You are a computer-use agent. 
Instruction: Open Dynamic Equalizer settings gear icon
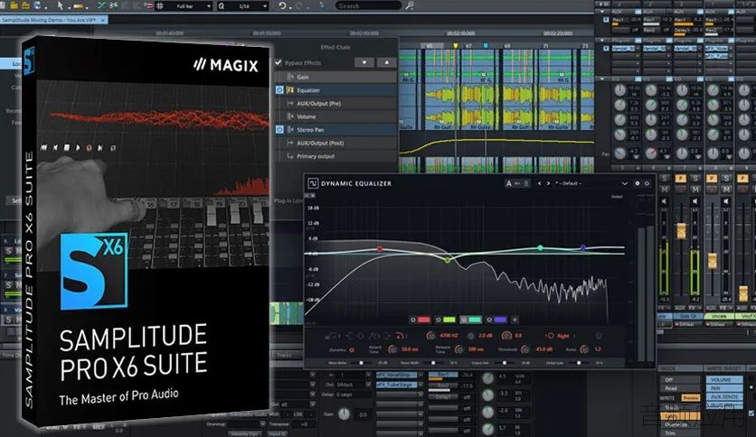[637, 183]
